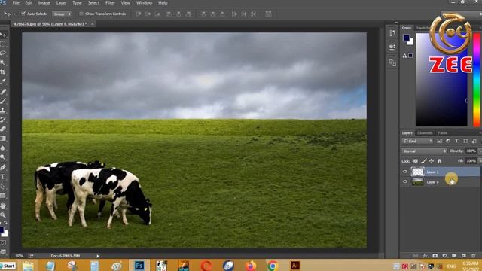482x271 pixels.
Task: Select the Quick Selection tool
Action: point(3,62)
